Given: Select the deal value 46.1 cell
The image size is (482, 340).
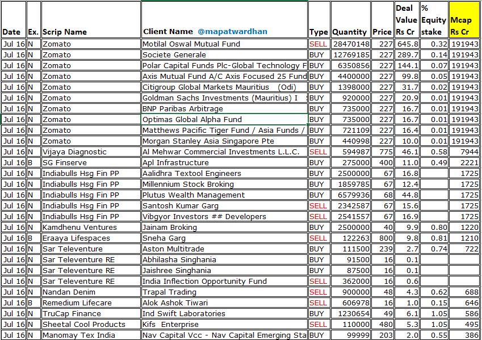Looking at the screenshot, I should pyautogui.click(x=406, y=152).
